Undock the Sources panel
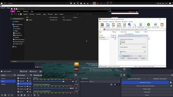 click(x=31, y=75)
